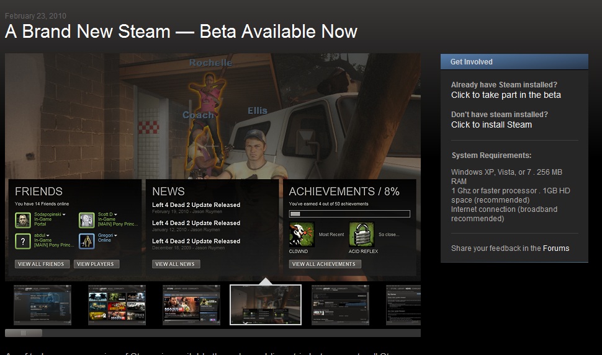Open dropdown arrow next to abdul
602x355 pixels.
tap(48, 235)
